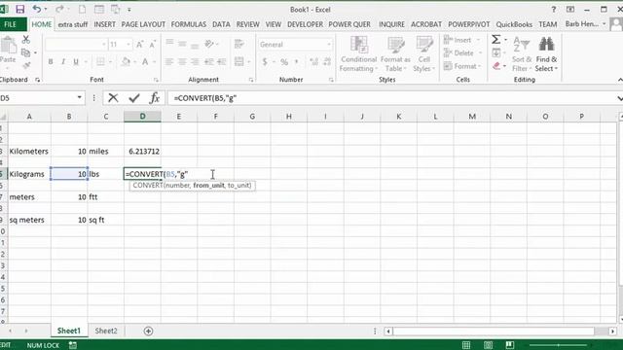The width and height of the screenshot is (623, 350).
Task: Click the AutoSum sigma icon
Action: pyautogui.click(x=495, y=39)
